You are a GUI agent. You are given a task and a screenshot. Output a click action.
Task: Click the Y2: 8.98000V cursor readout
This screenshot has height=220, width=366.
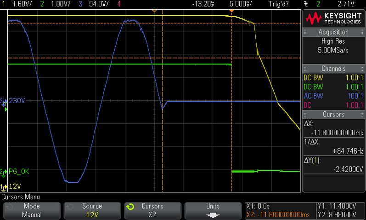(337, 214)
